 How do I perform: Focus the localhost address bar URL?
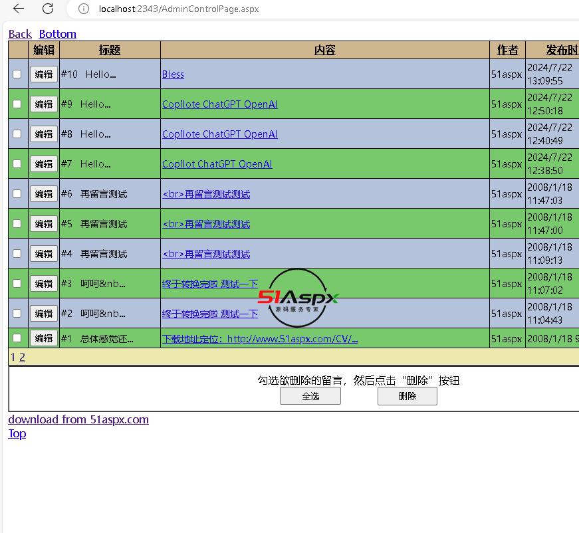(179, 9)
